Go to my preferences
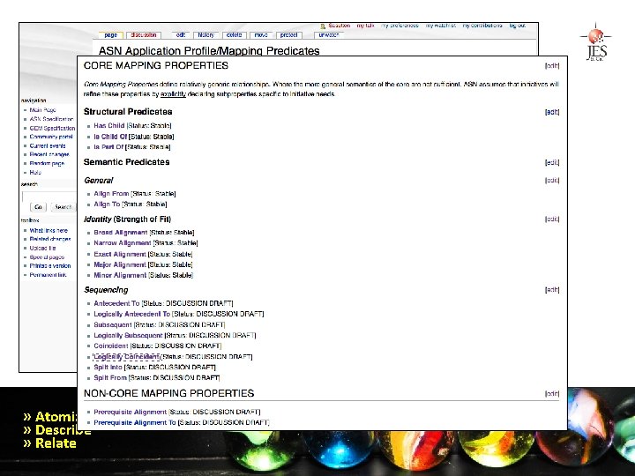635x476 pixels. click(x=400, y=26)
